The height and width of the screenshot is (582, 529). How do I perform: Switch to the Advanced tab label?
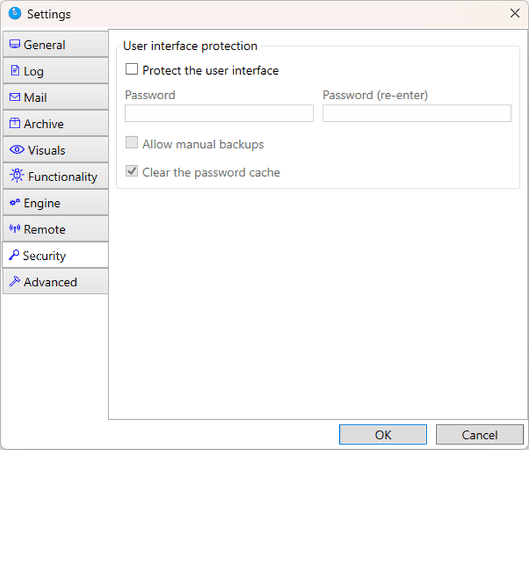[50, 282]
